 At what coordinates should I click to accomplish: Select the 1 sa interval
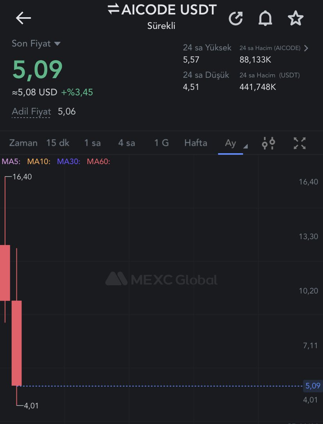pyautogui.click(x=92, y=143)
